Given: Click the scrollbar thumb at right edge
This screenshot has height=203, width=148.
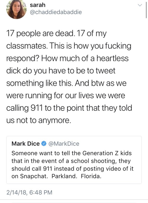Looking at the screenshot, I should click(146, 10).
